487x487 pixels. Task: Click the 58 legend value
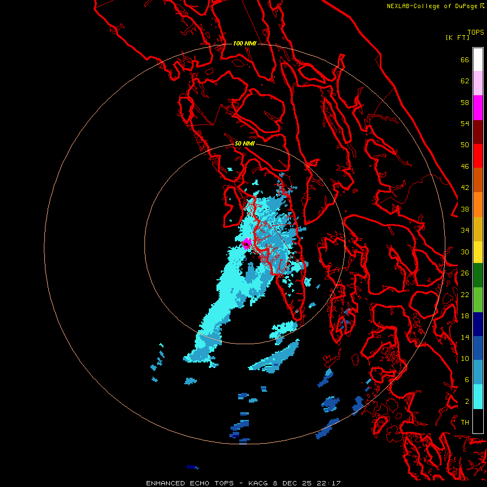(x=465, y=102)
